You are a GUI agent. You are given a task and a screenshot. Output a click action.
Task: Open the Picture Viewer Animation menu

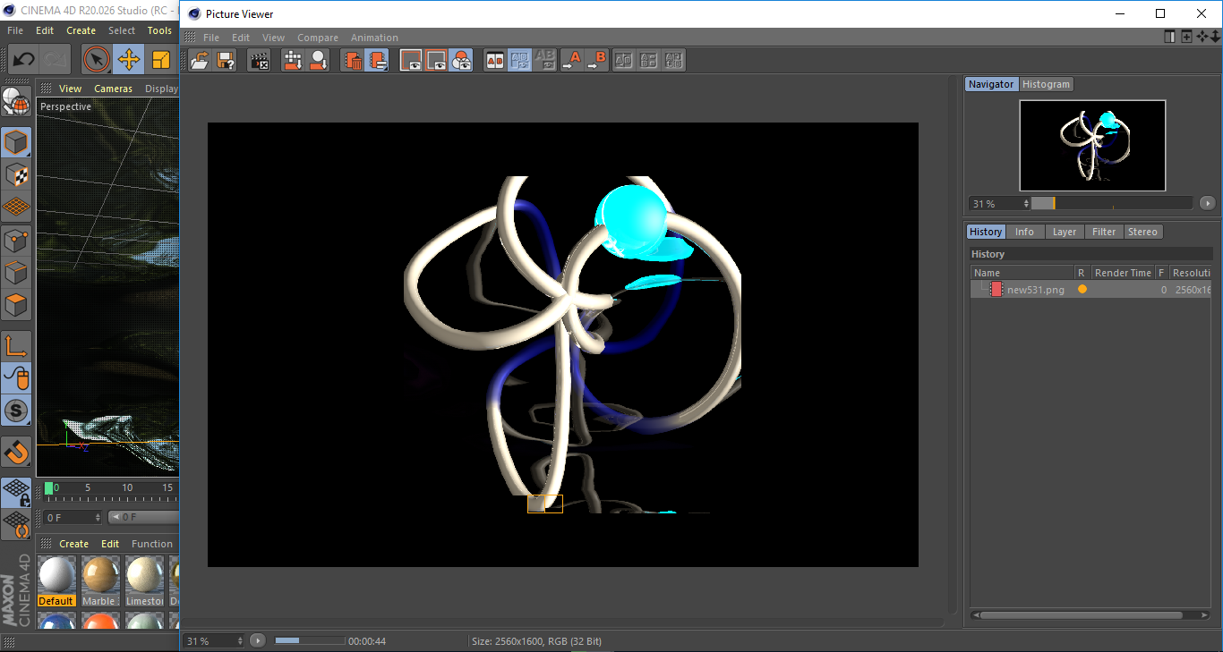pos(374,38)
